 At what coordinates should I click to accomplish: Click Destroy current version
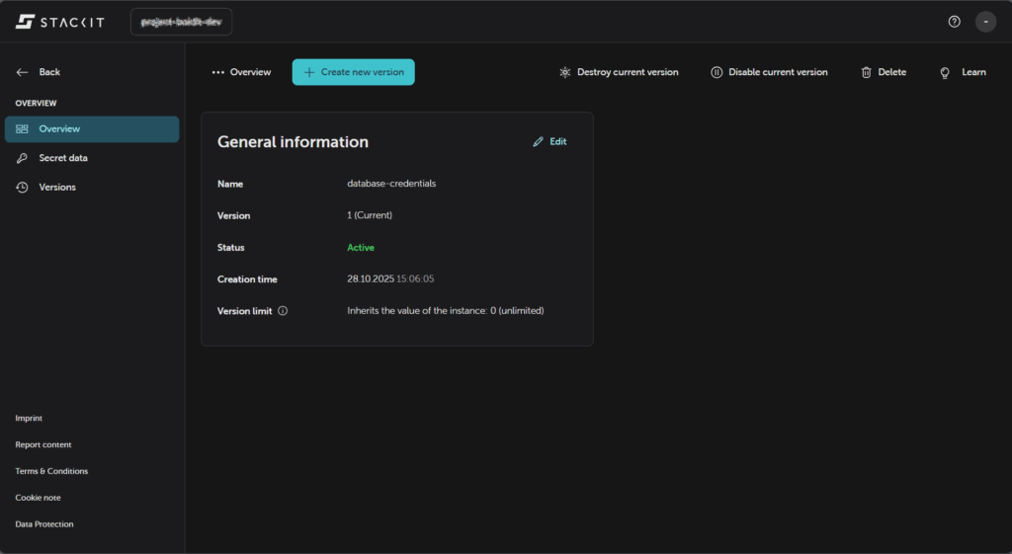coord(619,72)
